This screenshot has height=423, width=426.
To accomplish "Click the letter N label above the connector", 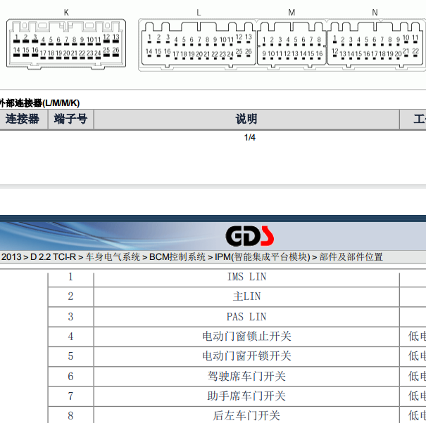I will tap(375, 13).
